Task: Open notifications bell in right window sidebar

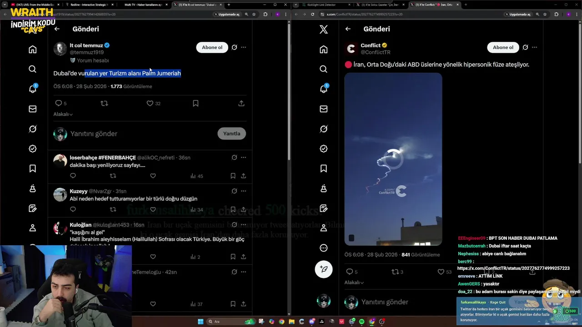Action: 324,89
